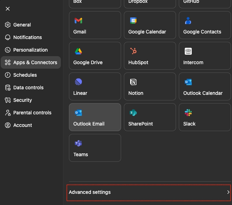232x205 pixels.
Task: Open the Notifications settings section
Action: [27, 37]
